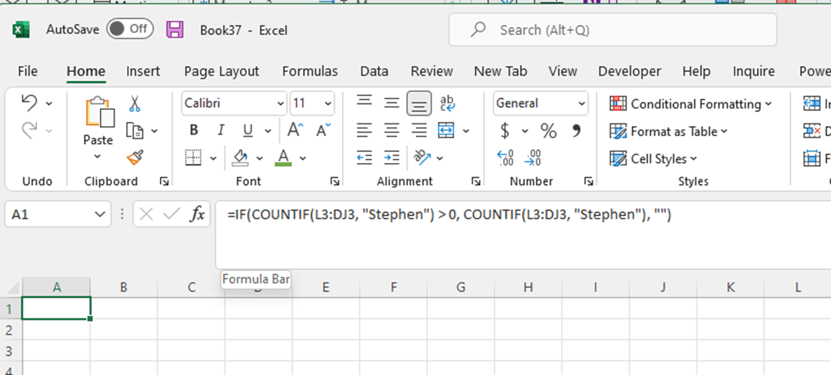
Task: Click Center alignment icon
Action: (x=392, y=131)
